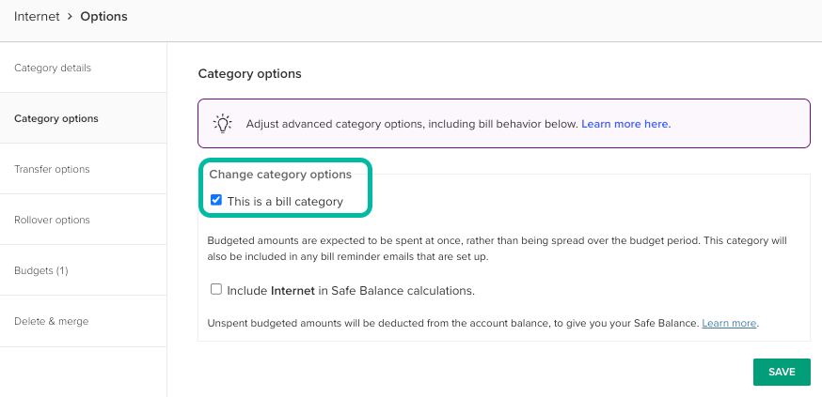Select the Category options sidebar tab
This screenshot has width=822, height=397.
pyautogui.click(x=56, y=118)
